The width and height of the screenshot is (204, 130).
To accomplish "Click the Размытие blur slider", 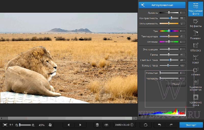I will pyautogui.click(x=169, y=73).
